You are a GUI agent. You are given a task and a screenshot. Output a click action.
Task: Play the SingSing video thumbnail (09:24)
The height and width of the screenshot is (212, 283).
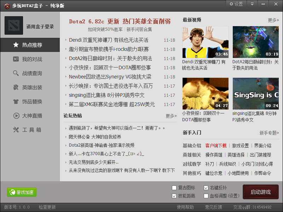[255, 94]
